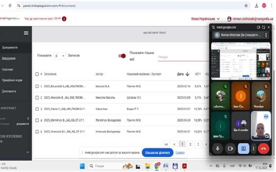Select checkbox for row 4 Матейчук
The height and width of the screenshot is (172, 276).
[37, 120]
